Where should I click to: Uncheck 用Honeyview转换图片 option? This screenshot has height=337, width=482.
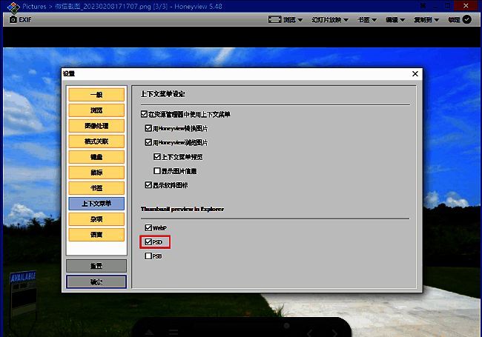148,128
